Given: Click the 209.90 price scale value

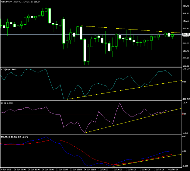Looking at the screenshot, I should [186, 58].
